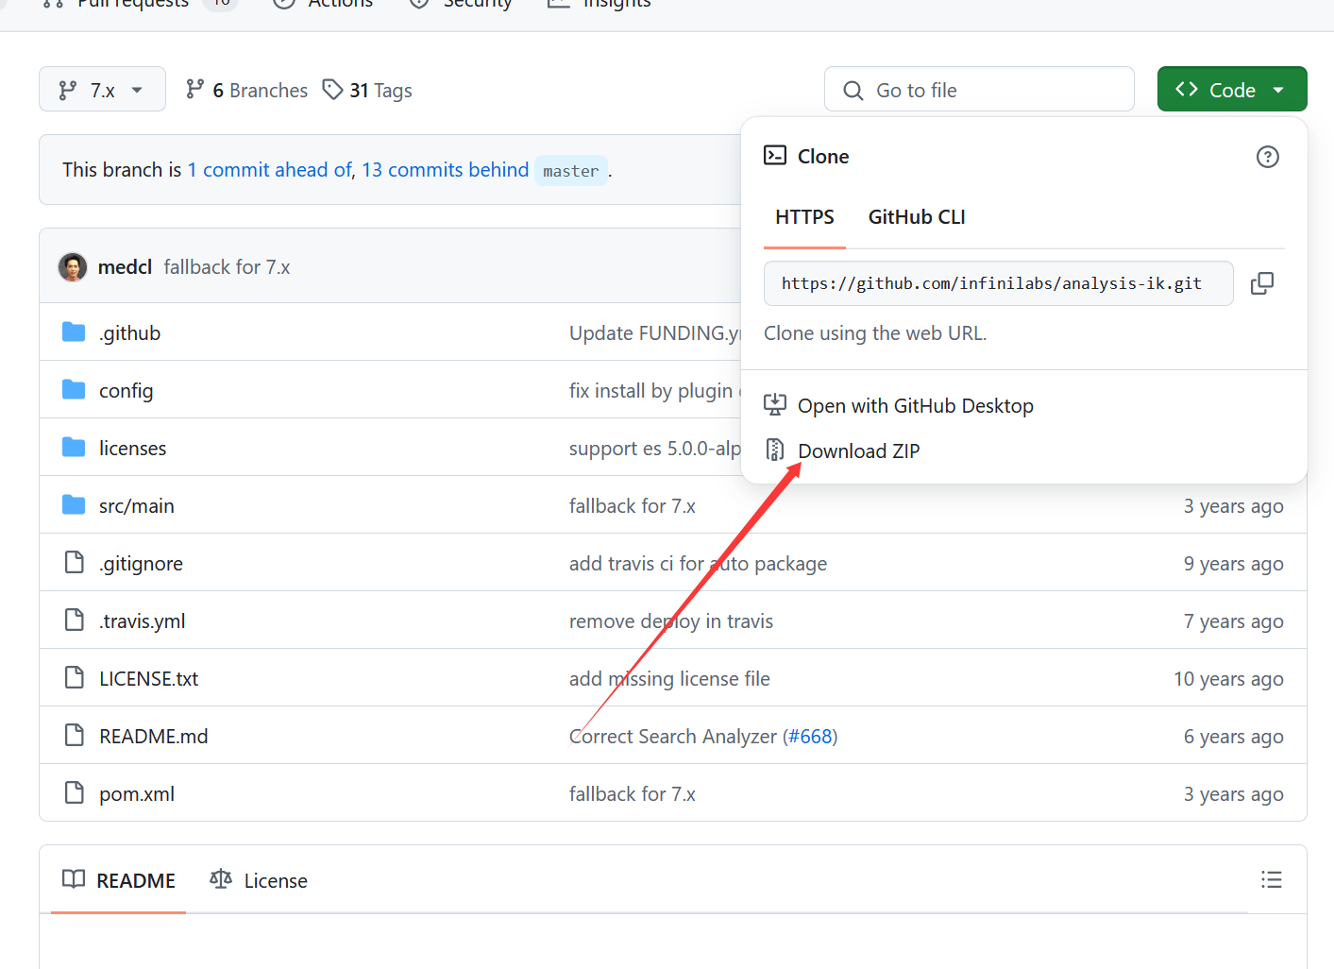Open medcl's avatar picture
The height and width of the screenshot is (969, 1334).
coord(73,267)
